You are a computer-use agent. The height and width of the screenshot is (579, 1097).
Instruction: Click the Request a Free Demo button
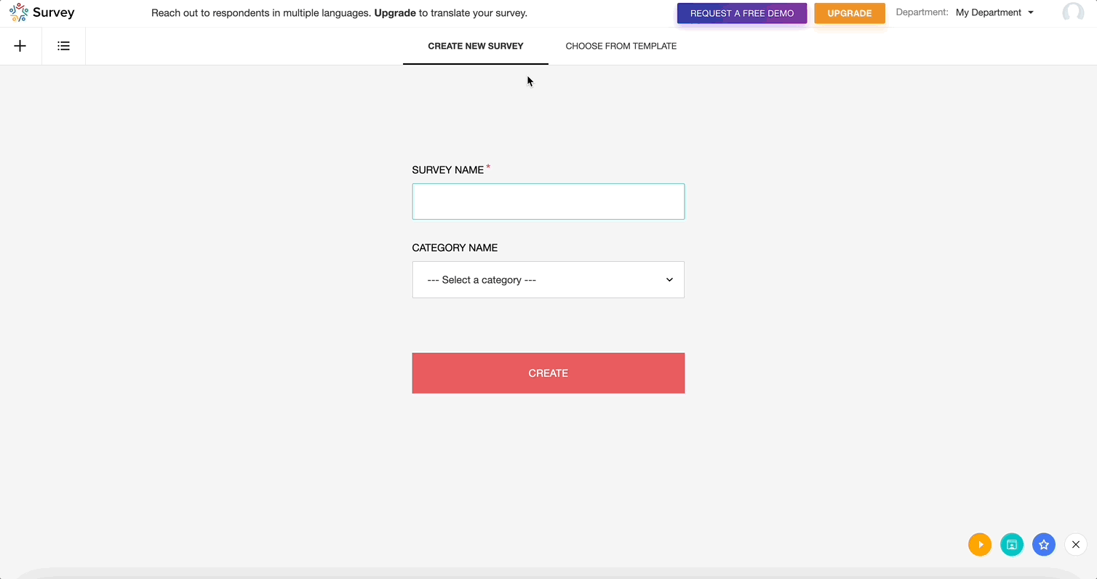(x=742, y=13)
